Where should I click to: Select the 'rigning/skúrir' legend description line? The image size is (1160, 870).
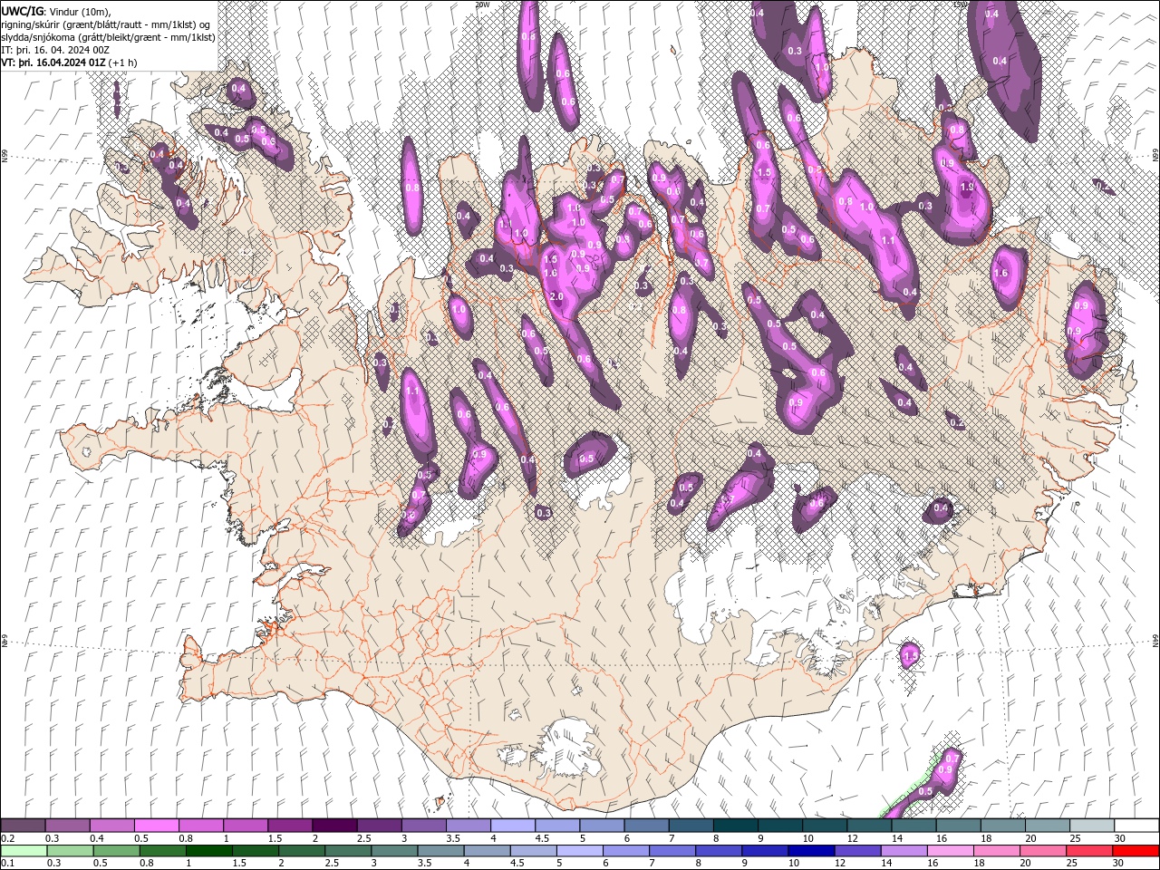pos(106,24)
